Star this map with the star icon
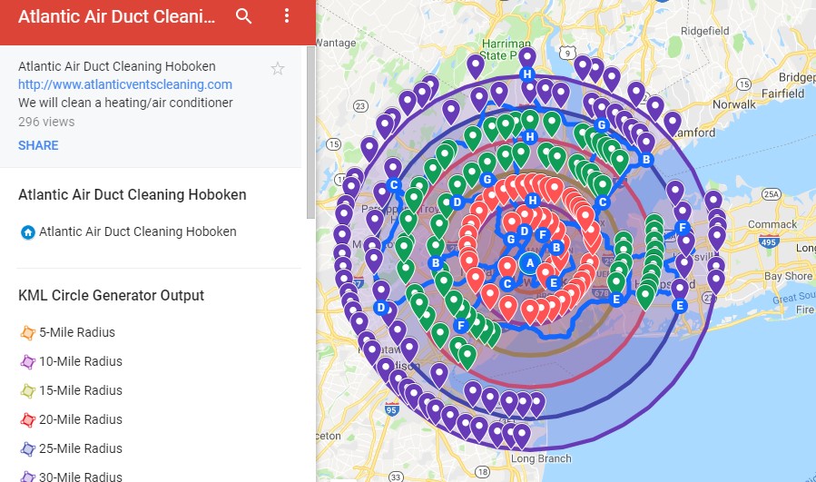The height and width of the screenshot is (482, 816). click(x=278, y=68)
